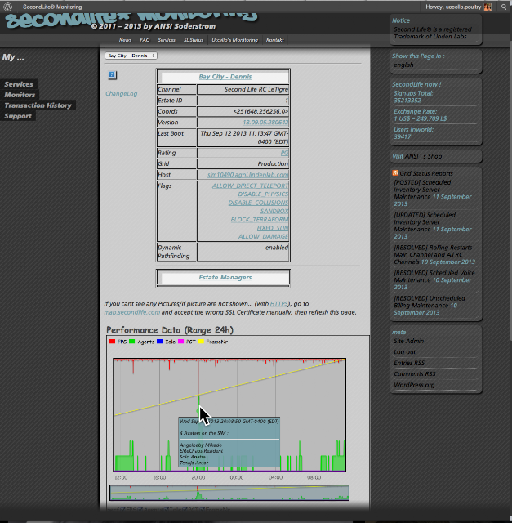Click the green Agents legend swatch
The height and width of the screenshot is (523, 512).
click(x=132, y=342)
